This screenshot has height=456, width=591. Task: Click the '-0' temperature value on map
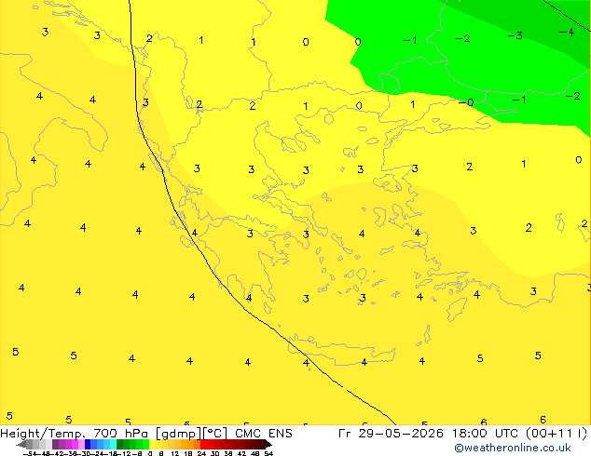click(466, 102)
